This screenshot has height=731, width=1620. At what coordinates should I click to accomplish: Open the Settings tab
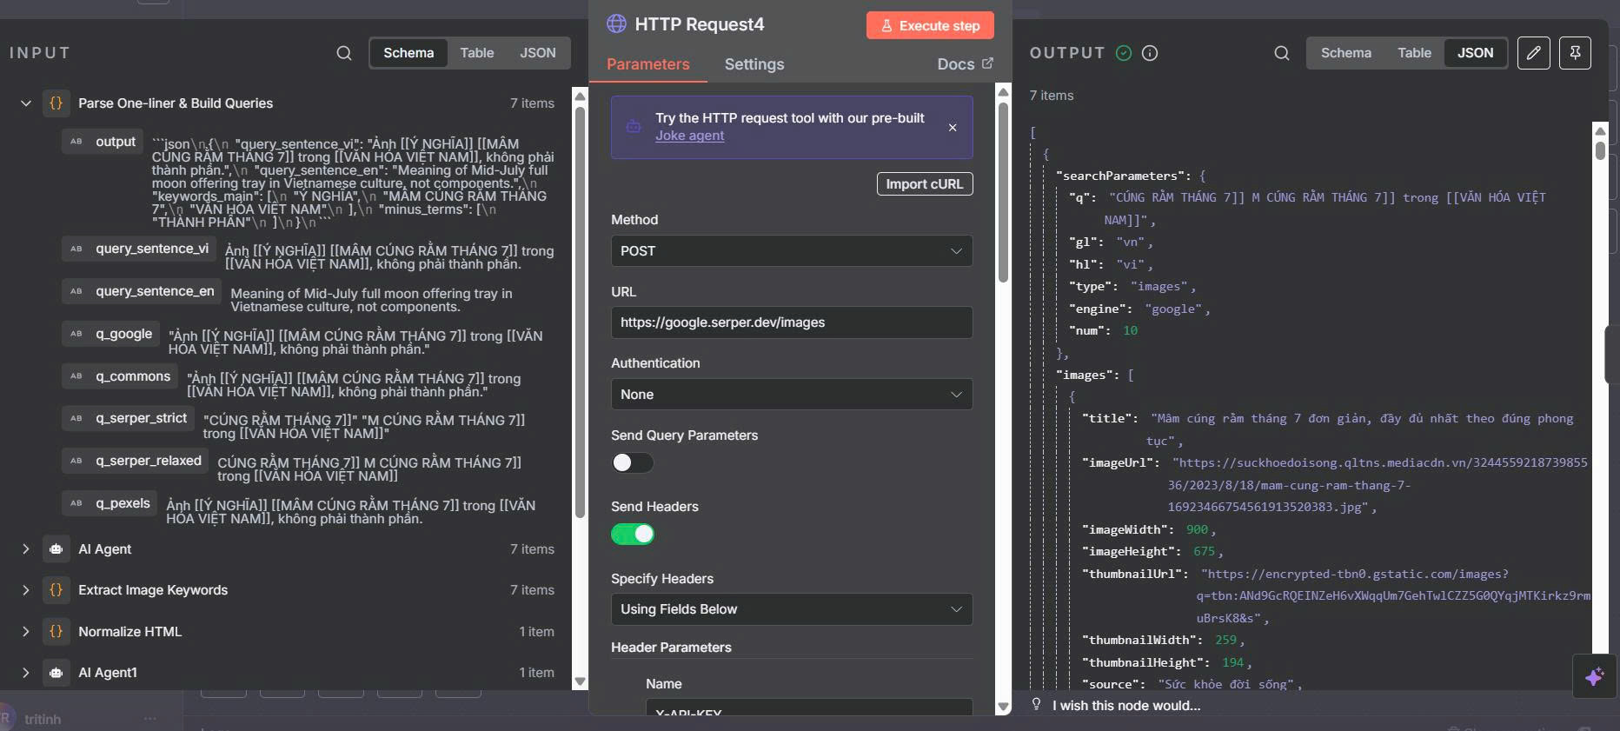click(x=754, y=64)
